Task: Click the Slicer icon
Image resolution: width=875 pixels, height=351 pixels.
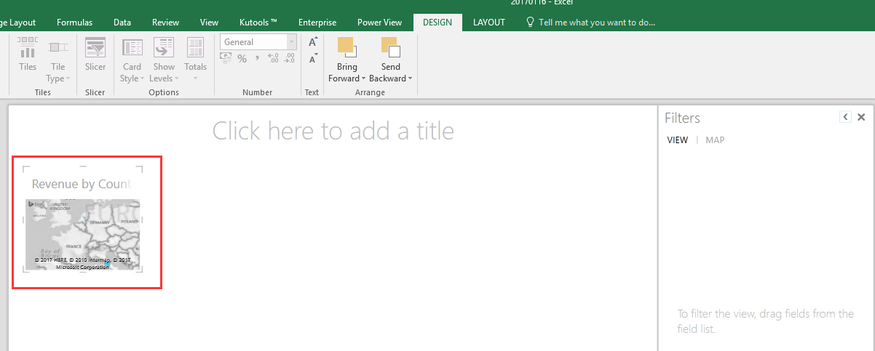Action: pyautogui.click(x=95, y=55)
